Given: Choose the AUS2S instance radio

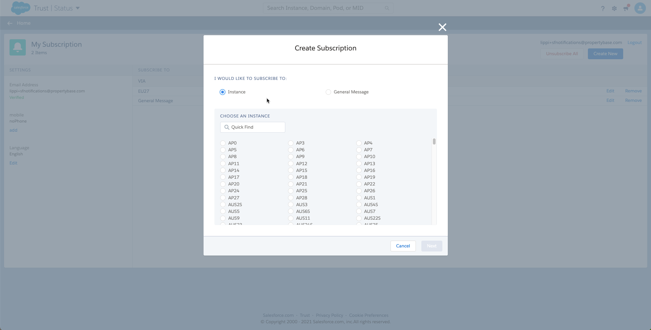Looking at the screenshot, I should (x=223, y=204).
